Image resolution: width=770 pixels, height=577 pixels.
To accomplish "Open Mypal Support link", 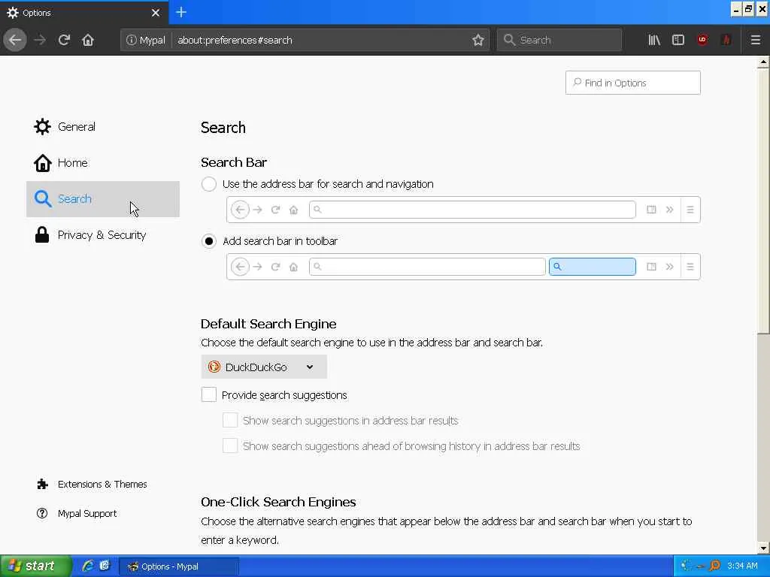I will coord(86,514).
